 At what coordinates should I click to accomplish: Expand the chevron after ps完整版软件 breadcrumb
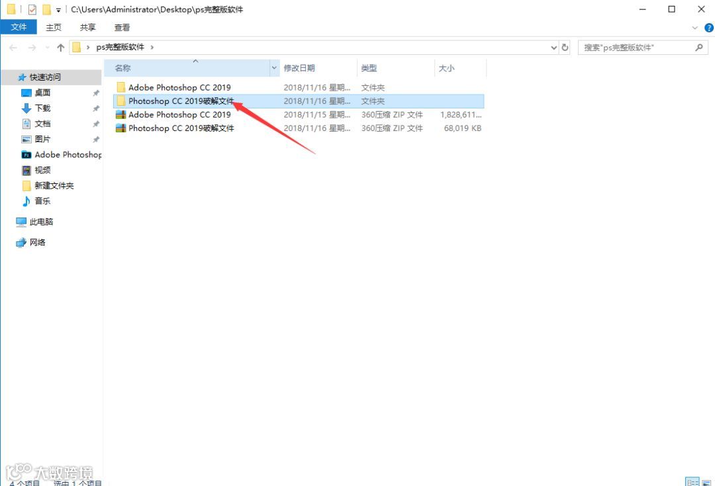[x=152, y=48]
